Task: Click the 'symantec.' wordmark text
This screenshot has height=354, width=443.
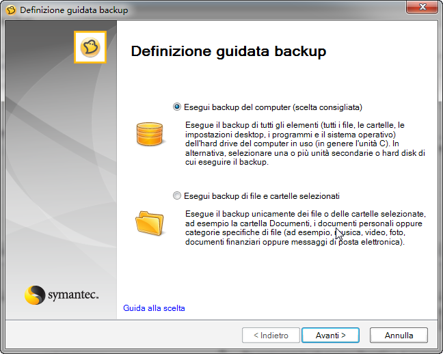Action: [x=73, y=295]
